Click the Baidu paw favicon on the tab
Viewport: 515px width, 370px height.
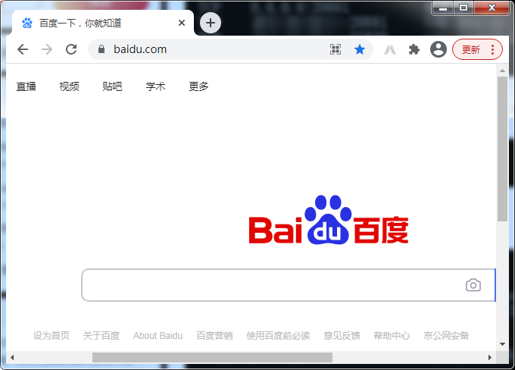point(27,23)
